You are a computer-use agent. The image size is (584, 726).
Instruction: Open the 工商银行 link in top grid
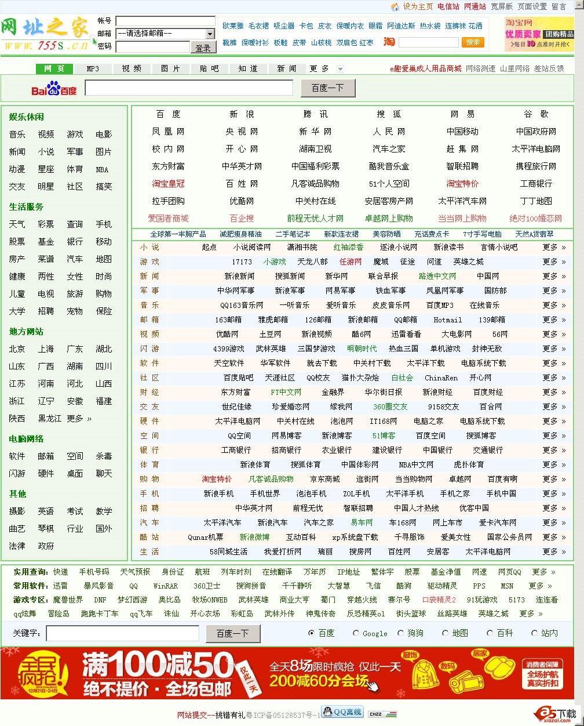pyautogui.click(x=536, y=184)
